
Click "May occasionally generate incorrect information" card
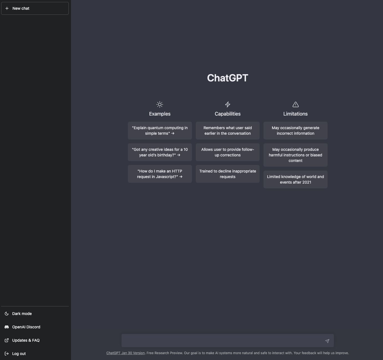[295, 131]
